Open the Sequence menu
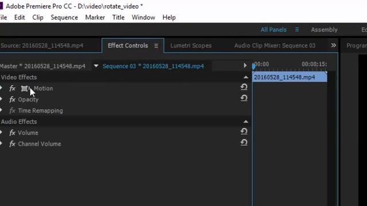367x206 pixels. [64, 18]
